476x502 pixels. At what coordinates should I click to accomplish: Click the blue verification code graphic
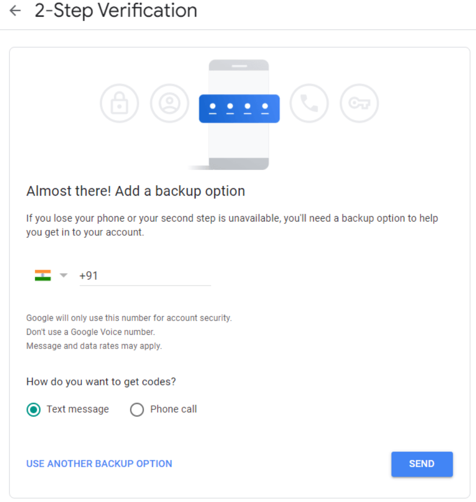pos(239,108)
